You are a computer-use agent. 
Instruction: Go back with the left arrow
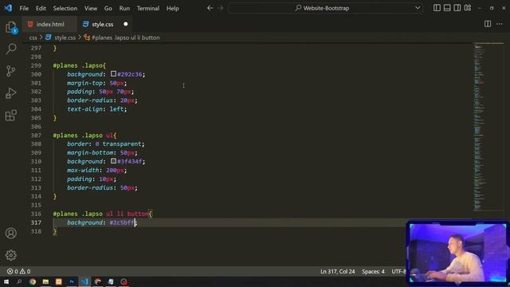click(x=210, y=8)
